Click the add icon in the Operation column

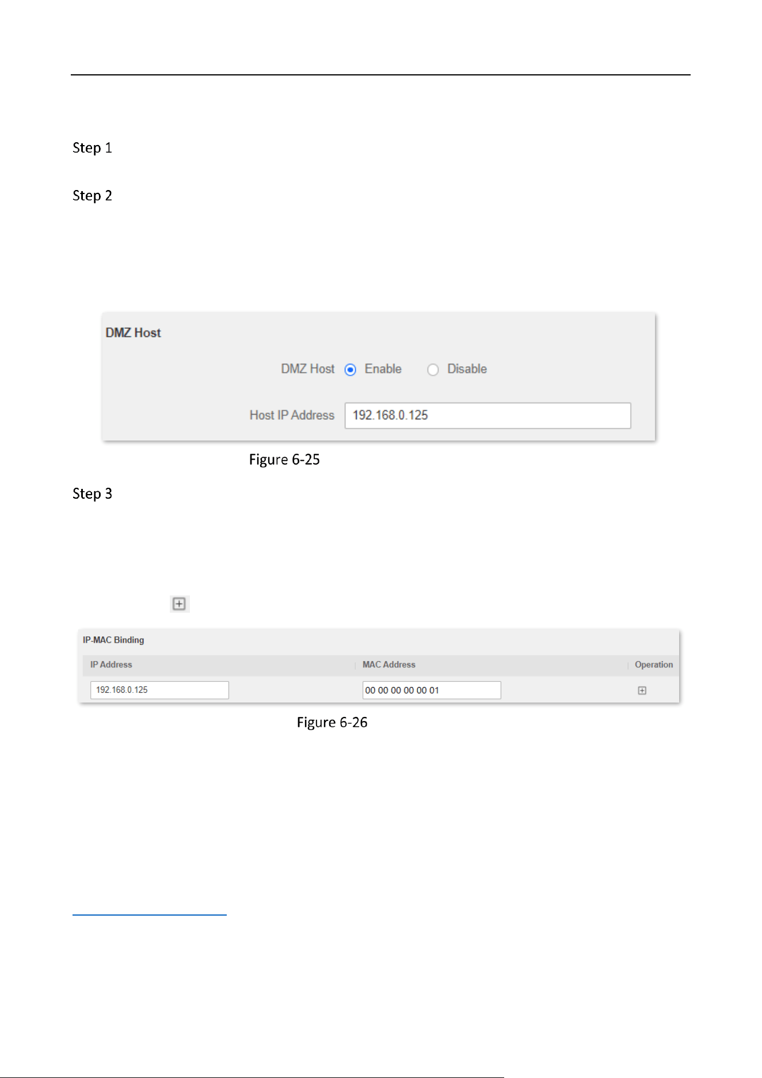pyautogui.click(x=642, y=690)
